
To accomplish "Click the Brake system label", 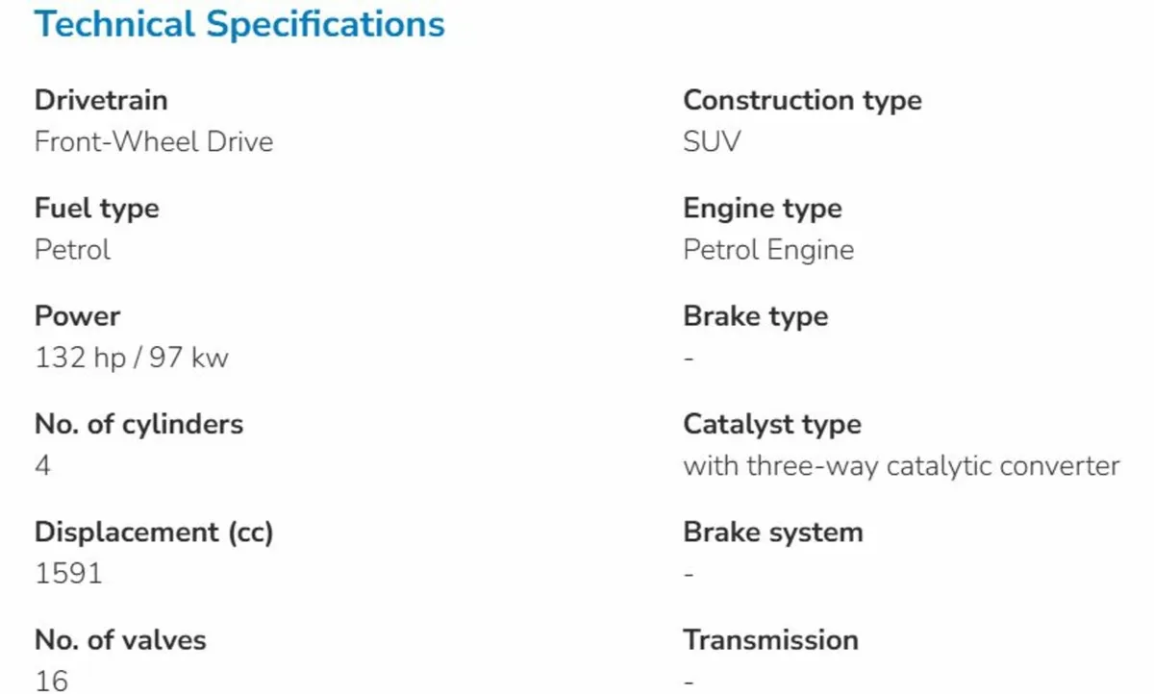I will click(773, 533).
